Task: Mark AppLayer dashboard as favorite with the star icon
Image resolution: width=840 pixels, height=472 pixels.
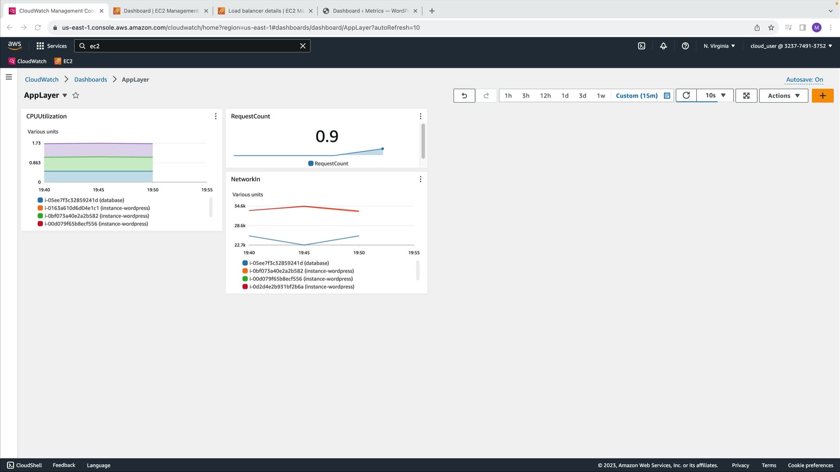Action: pyautogui.click(x=76, y=95)
